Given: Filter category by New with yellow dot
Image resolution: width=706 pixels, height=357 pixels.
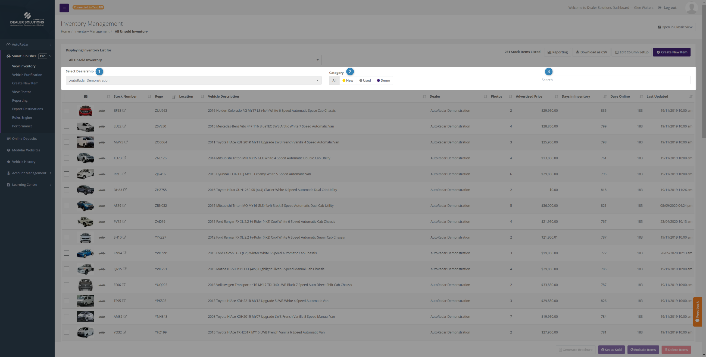Looking at the screenshot, I should (348, 80).
